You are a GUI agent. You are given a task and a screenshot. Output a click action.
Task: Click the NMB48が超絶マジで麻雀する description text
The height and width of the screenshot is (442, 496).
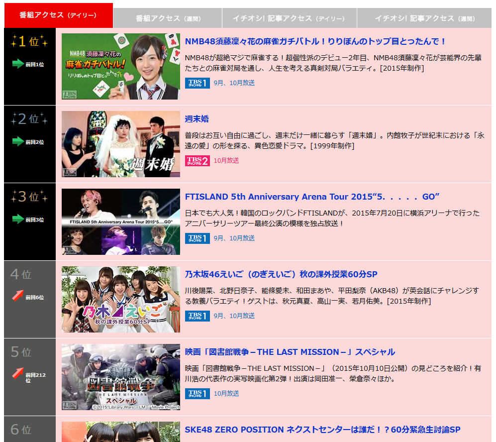333,63
